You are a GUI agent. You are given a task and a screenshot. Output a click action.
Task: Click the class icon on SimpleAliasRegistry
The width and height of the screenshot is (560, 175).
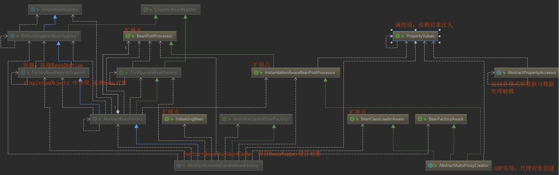33,9
